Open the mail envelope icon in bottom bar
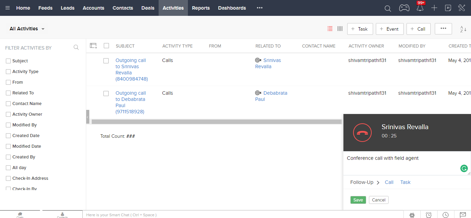This screenshot has height=218, width=471. click(463, 215)
